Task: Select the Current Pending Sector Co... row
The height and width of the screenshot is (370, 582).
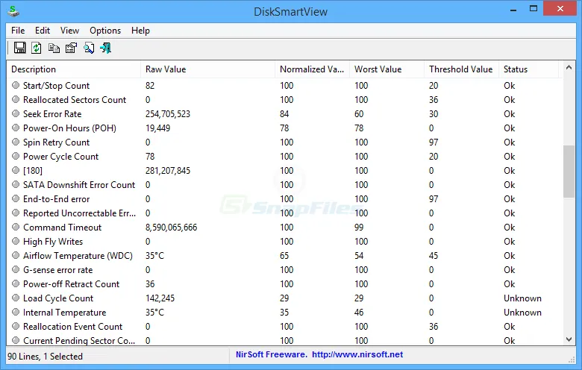Action: pos(284,340)
